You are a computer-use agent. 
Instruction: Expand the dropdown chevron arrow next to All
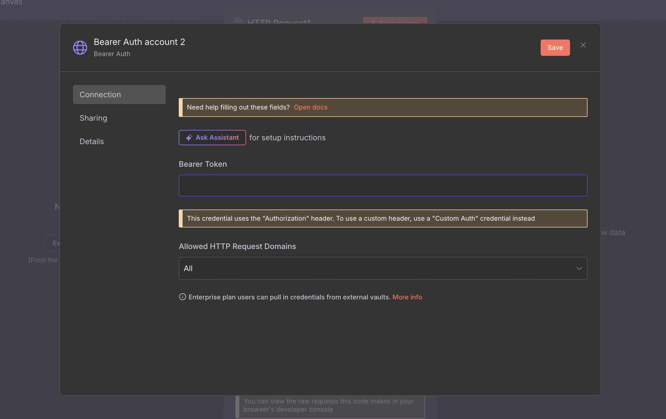(579, 268)
